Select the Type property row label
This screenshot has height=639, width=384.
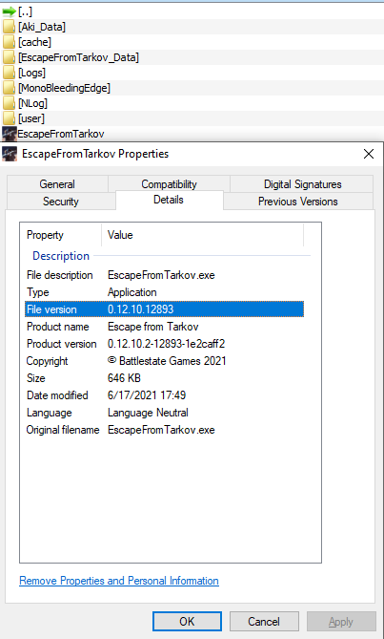pos(38,292)
